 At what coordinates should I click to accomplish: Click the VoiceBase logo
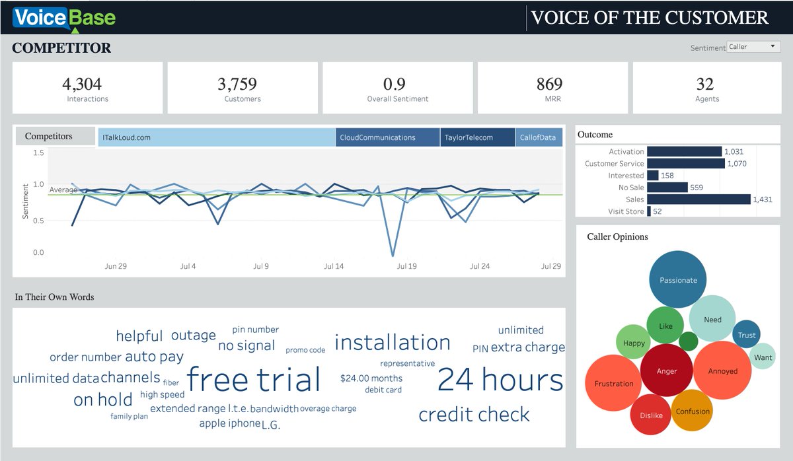click(63, 17)
